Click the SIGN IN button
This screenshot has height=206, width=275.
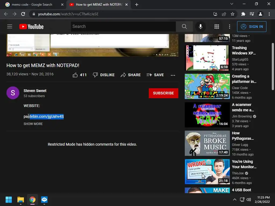point(252,27)
